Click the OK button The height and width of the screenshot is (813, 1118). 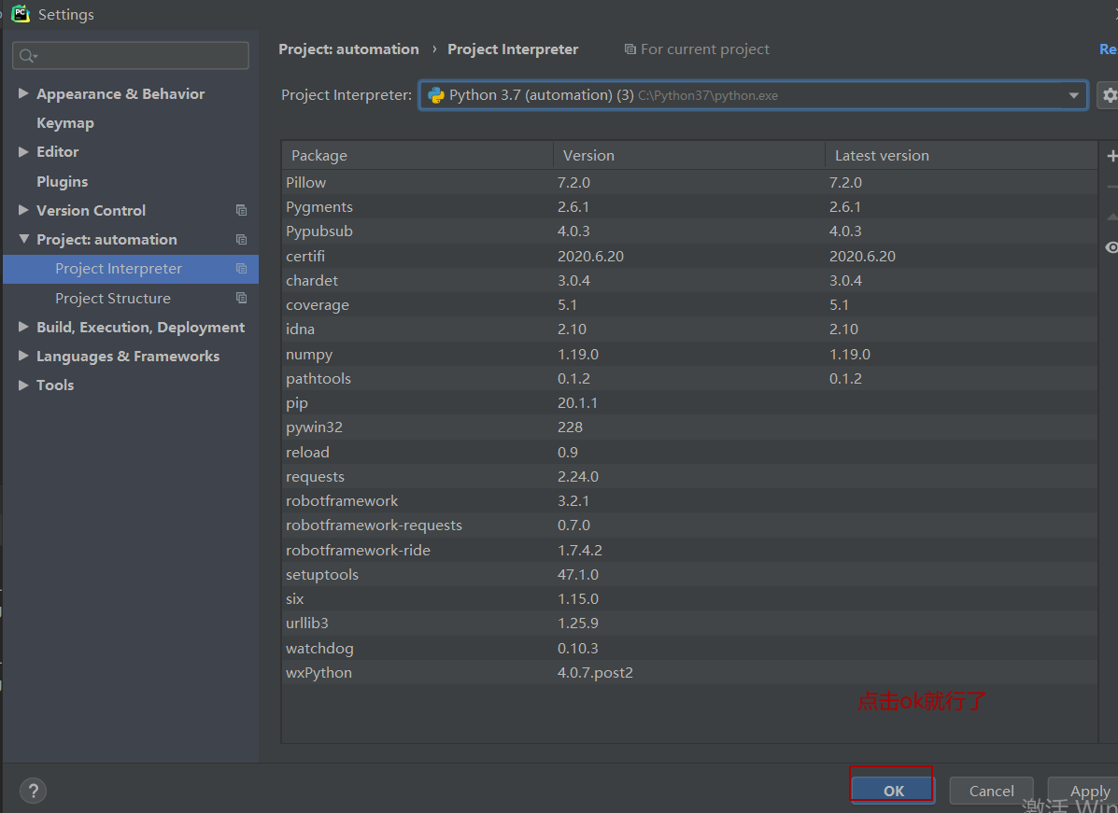[x=891, y=790]
